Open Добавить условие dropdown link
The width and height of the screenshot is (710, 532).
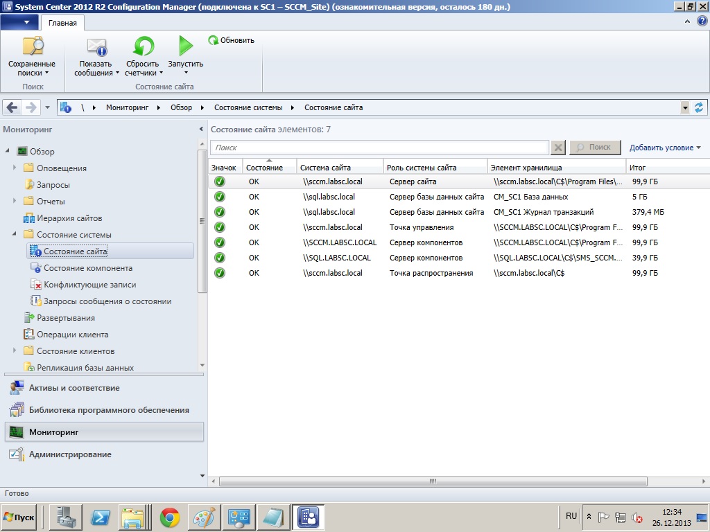pos(665,148)
